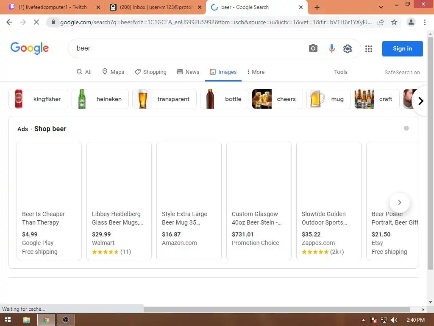This screenshot has height=326, width=434.
Task: Open a new browser tab
Action: tap(317, 7)
